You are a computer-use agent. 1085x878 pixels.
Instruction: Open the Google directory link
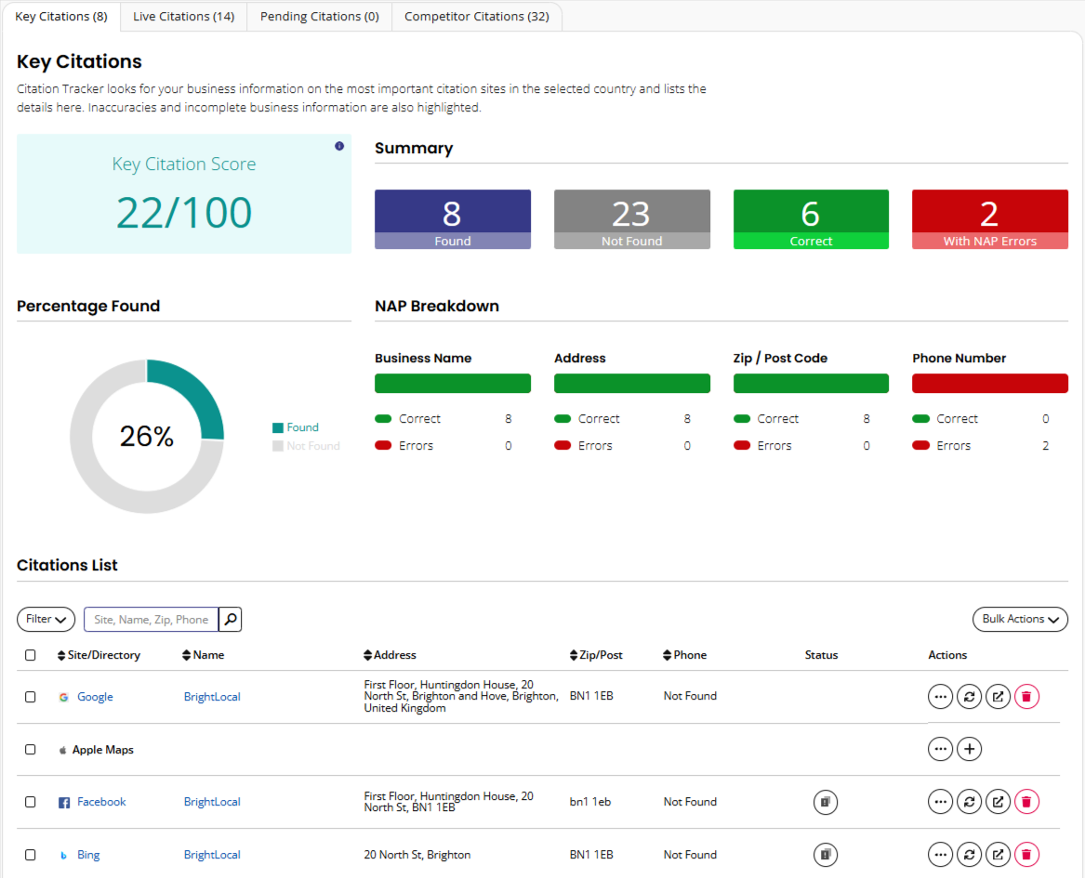pyautogui.click(x=95, y=697)
